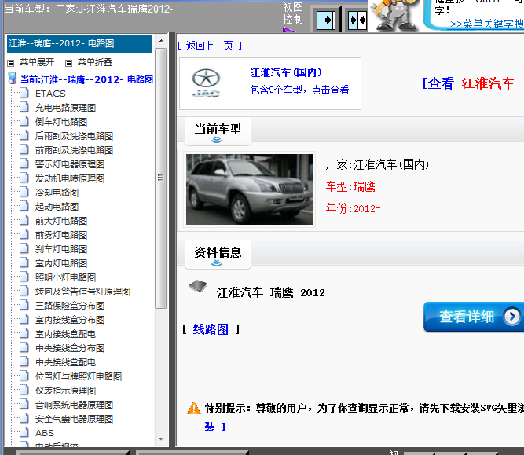Select 转向及警告信号灯原理图 entry

click(x=82, y=292)
